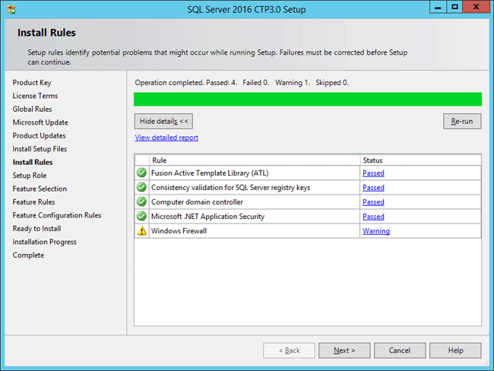494x371 pixels.
Task: Click the green check icon for Computer domain controller
Action: 141,202
